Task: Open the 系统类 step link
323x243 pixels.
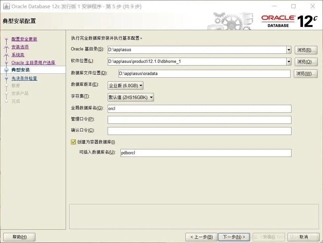Action: pyautogui.click(x=18, y=55)
